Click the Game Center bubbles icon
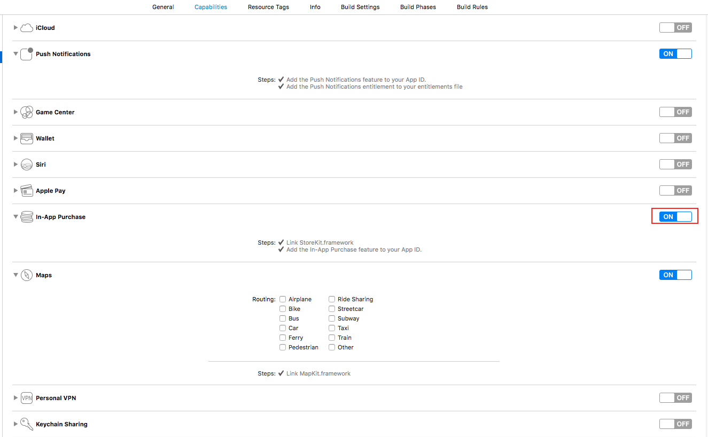The image size is (708, 437). click(27, 112)
